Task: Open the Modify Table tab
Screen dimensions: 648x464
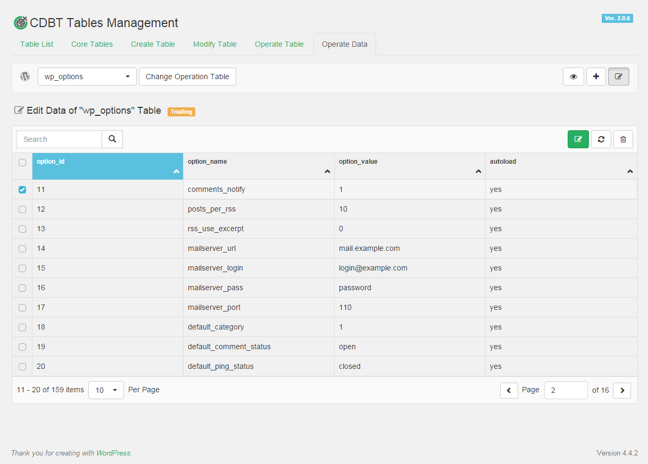Action: coord(215,44)
